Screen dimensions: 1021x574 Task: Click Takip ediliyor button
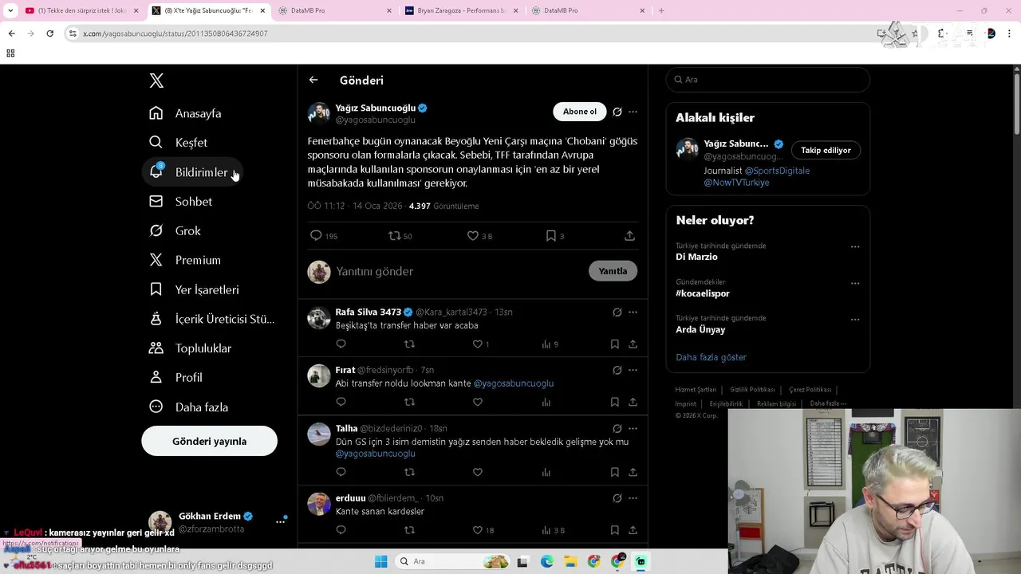click(826, 150)
